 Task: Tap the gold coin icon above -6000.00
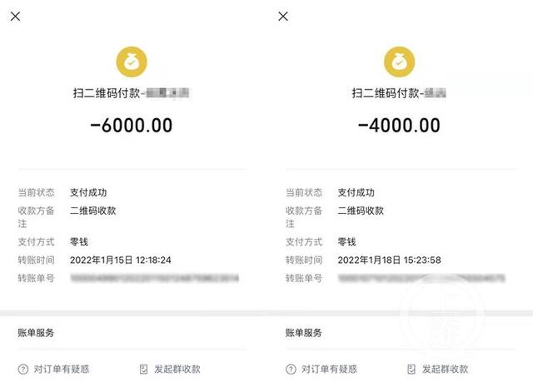tap(132, 60)
